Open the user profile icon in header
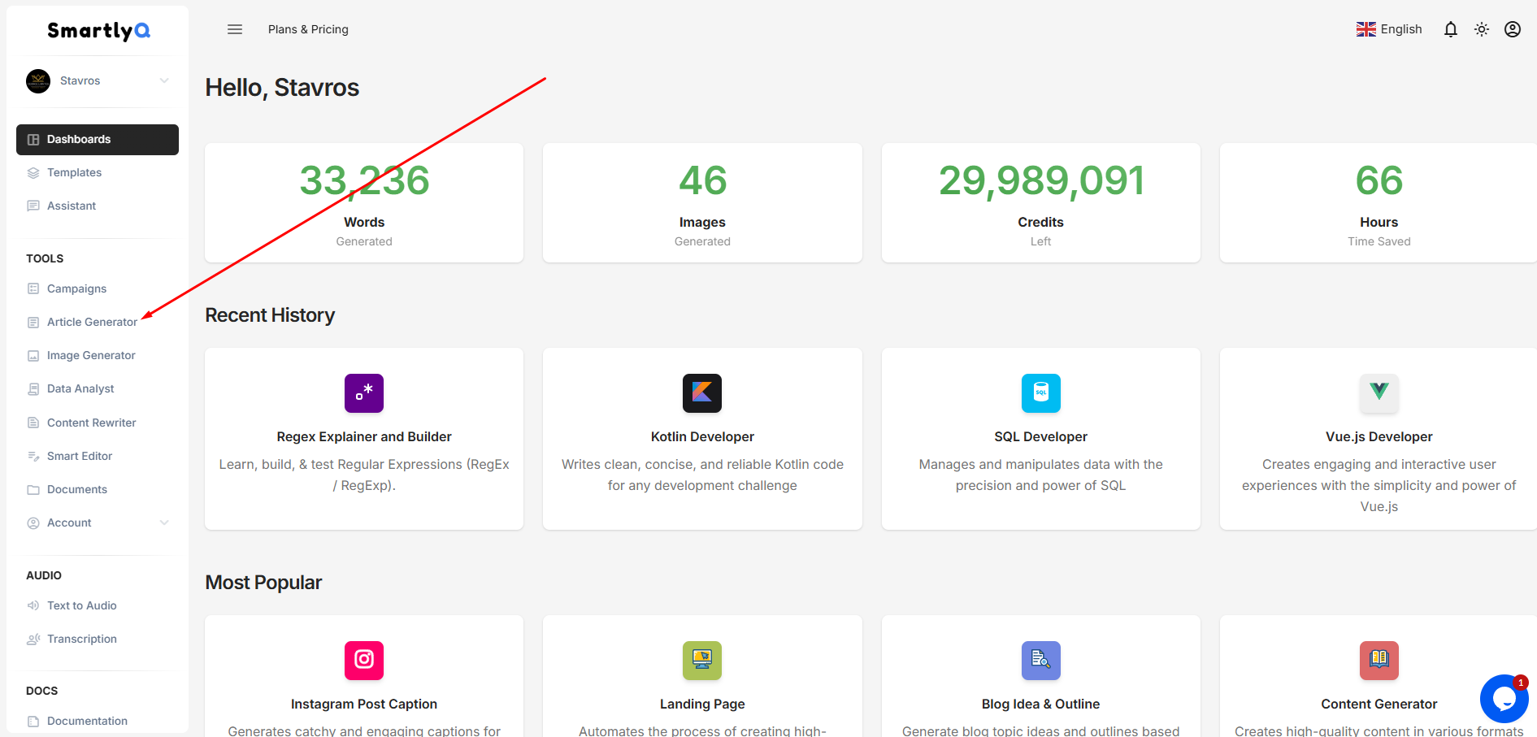1537x737 pixels. (x=1513, y=29)
